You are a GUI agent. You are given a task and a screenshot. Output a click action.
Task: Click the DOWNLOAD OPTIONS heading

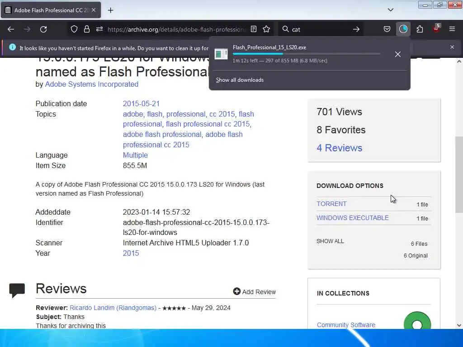pyautogui.click(x=350, y=186)
